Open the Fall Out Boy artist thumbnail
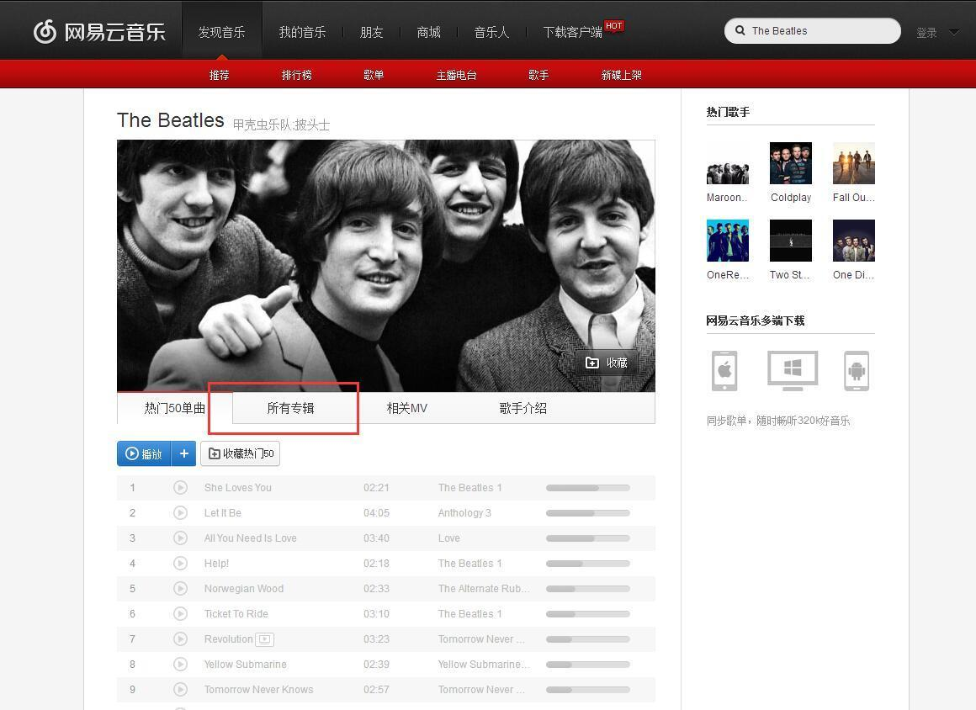The height and width of the screenshot is (710, 976). coord(854,163)
